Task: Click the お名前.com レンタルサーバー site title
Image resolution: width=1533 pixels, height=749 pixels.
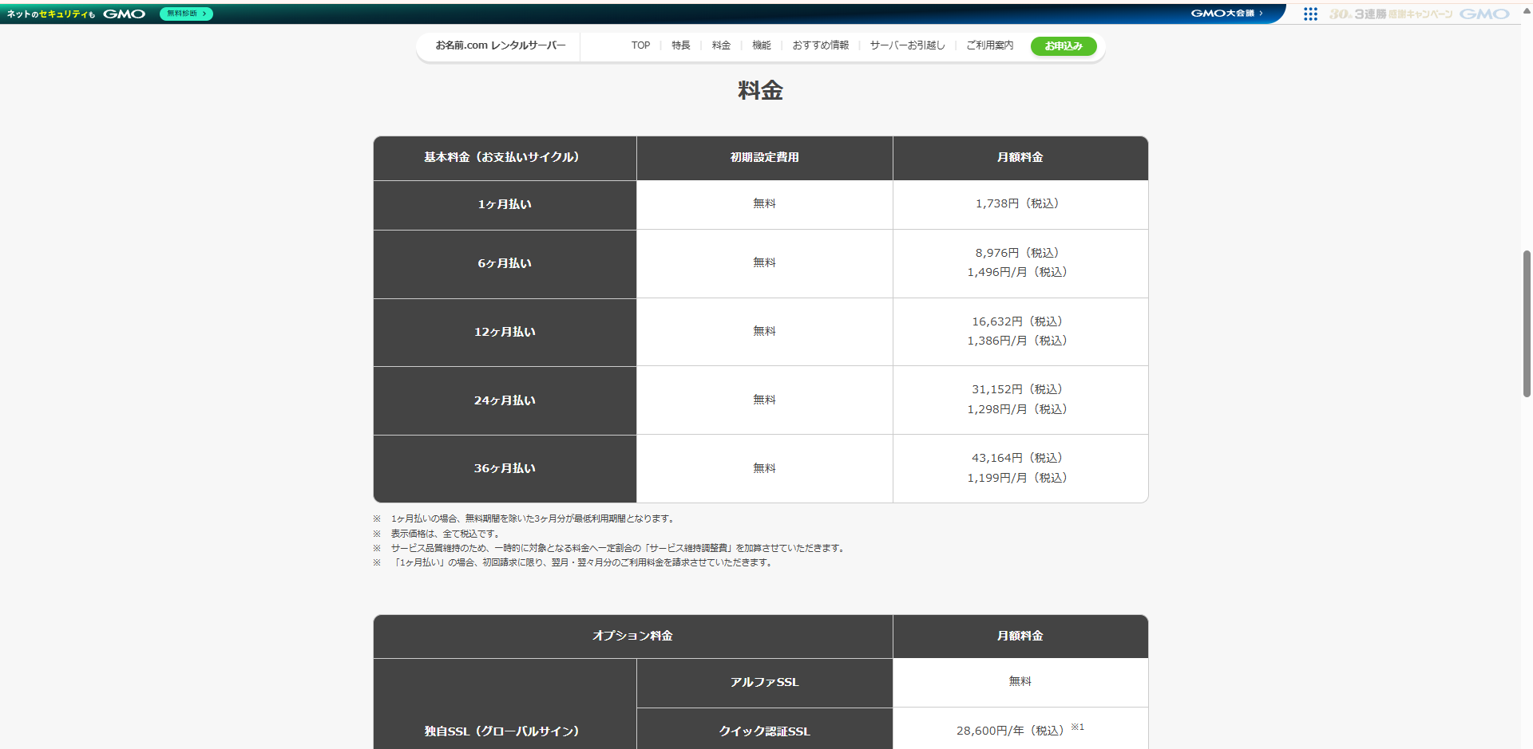Action: (500, 45)
